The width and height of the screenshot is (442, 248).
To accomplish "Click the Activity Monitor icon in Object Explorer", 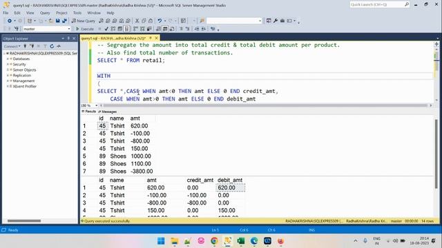I will [x=59, y=46].
